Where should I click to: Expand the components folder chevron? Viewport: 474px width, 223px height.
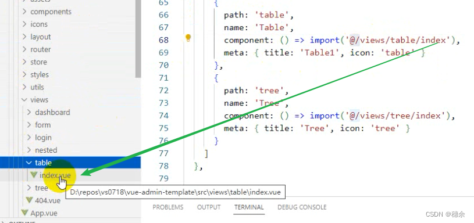coord(24,12)
